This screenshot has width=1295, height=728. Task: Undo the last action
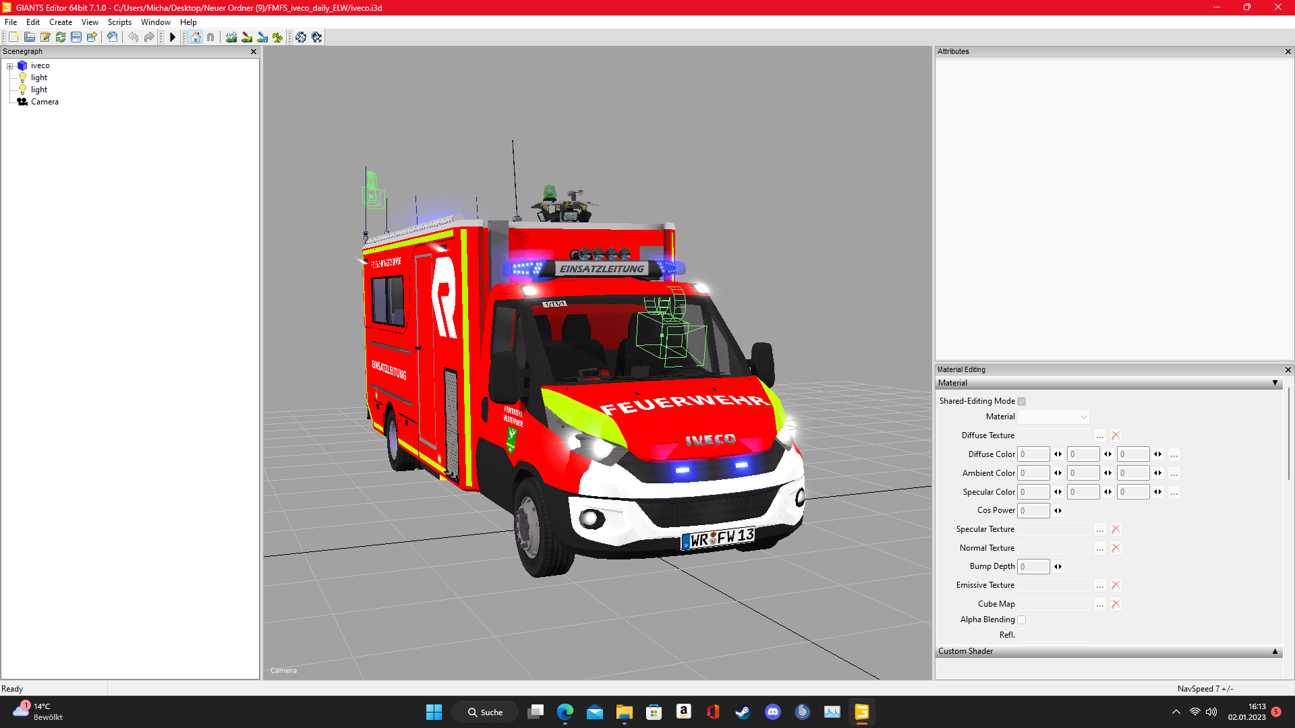pos(134,37)
